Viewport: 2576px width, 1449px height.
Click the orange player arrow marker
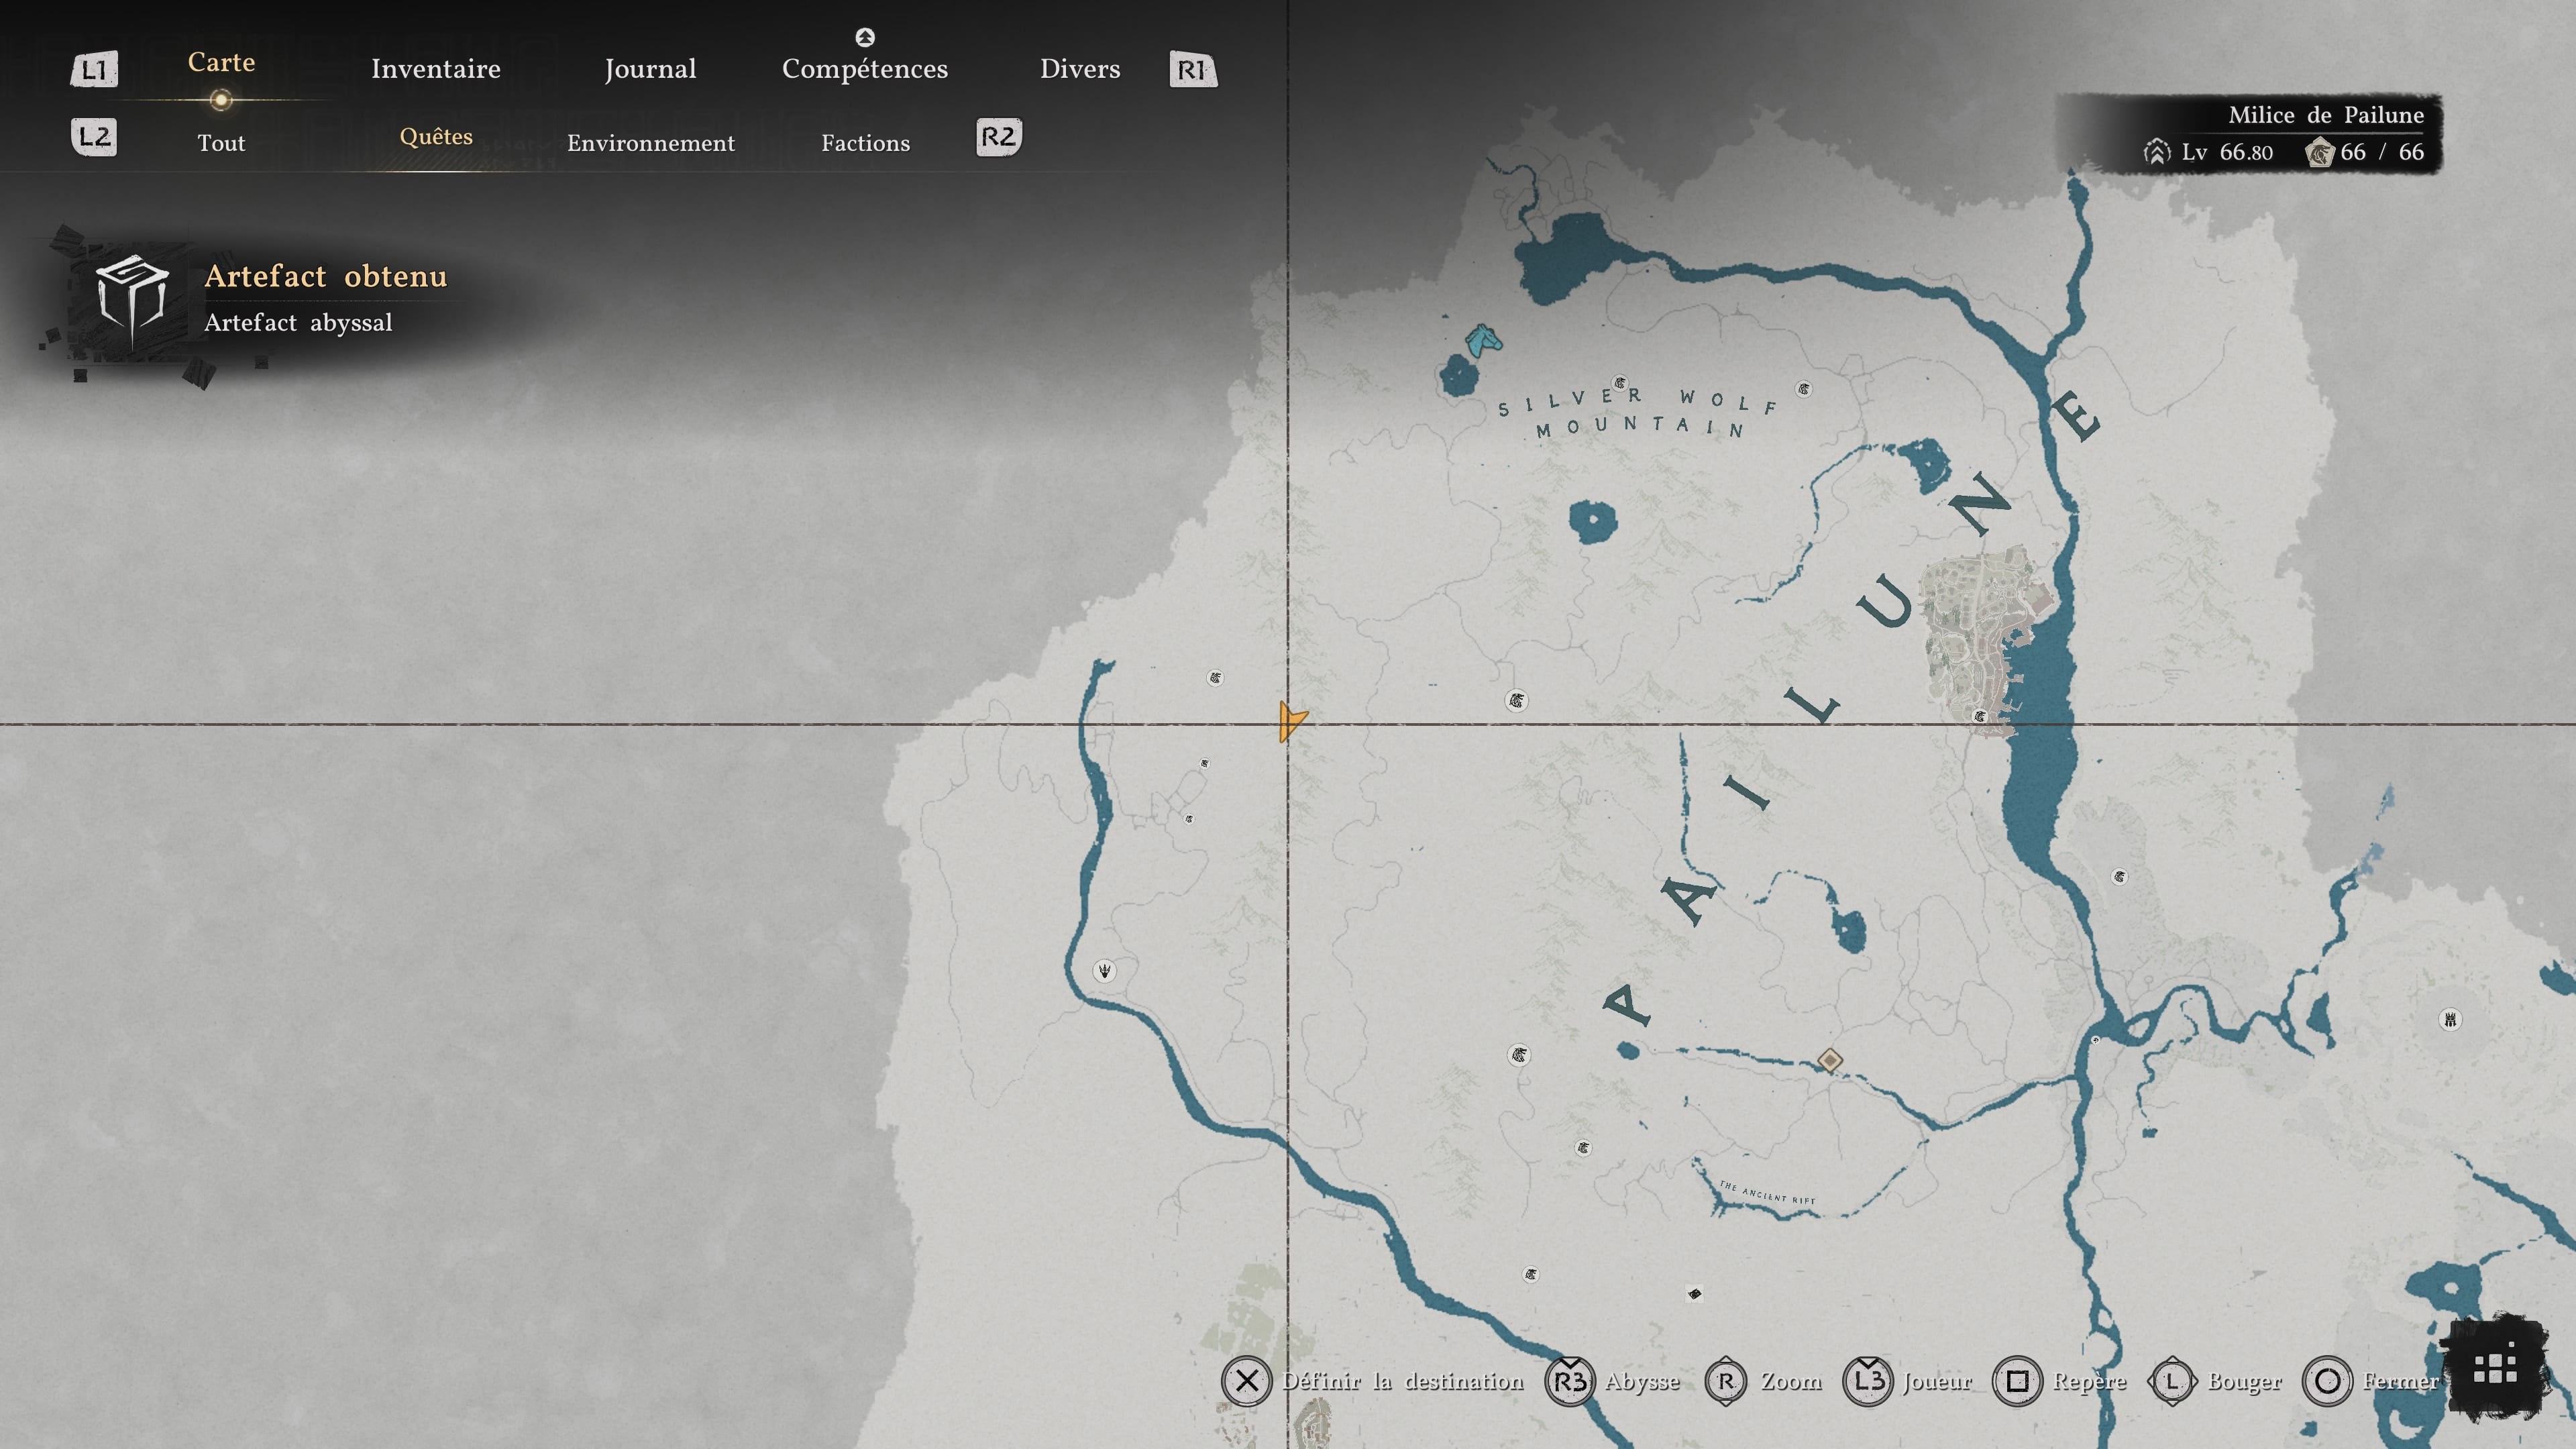point(1292,721)
